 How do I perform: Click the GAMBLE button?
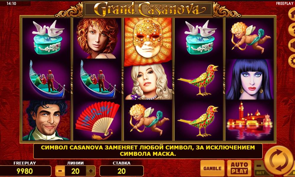(212, 168)
